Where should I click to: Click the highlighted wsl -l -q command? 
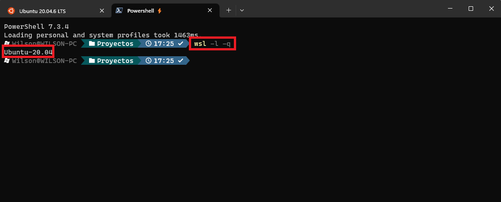(212, 44)
